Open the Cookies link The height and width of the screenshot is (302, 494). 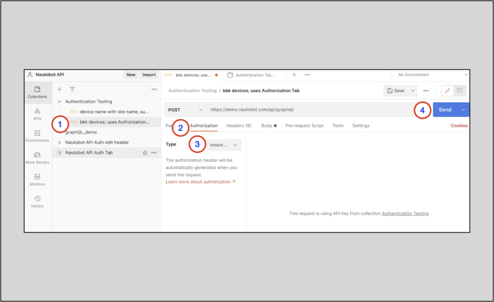click(459, 126)
